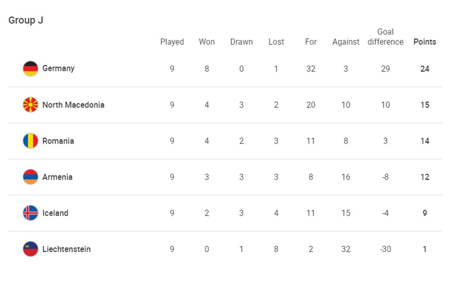Viewport: 456px width, 286px height.
Task: Select the Romania team name
Action: 58,141
